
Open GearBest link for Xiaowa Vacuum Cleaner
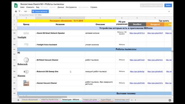137,83
